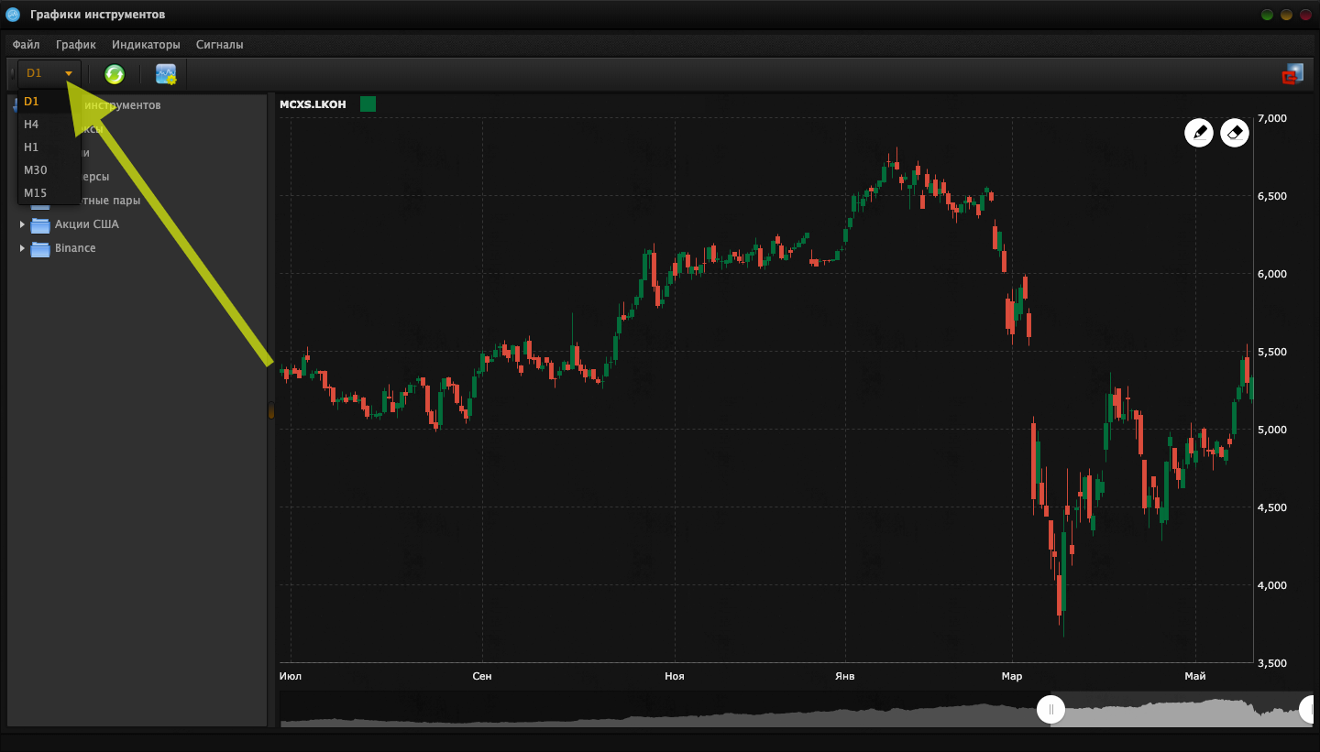Click the green refresh chart icon
Screen dimensions: 1320x752
(115, 74)
